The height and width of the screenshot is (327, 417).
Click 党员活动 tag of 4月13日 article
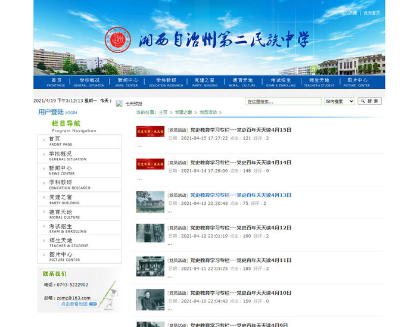pos(178,195)
